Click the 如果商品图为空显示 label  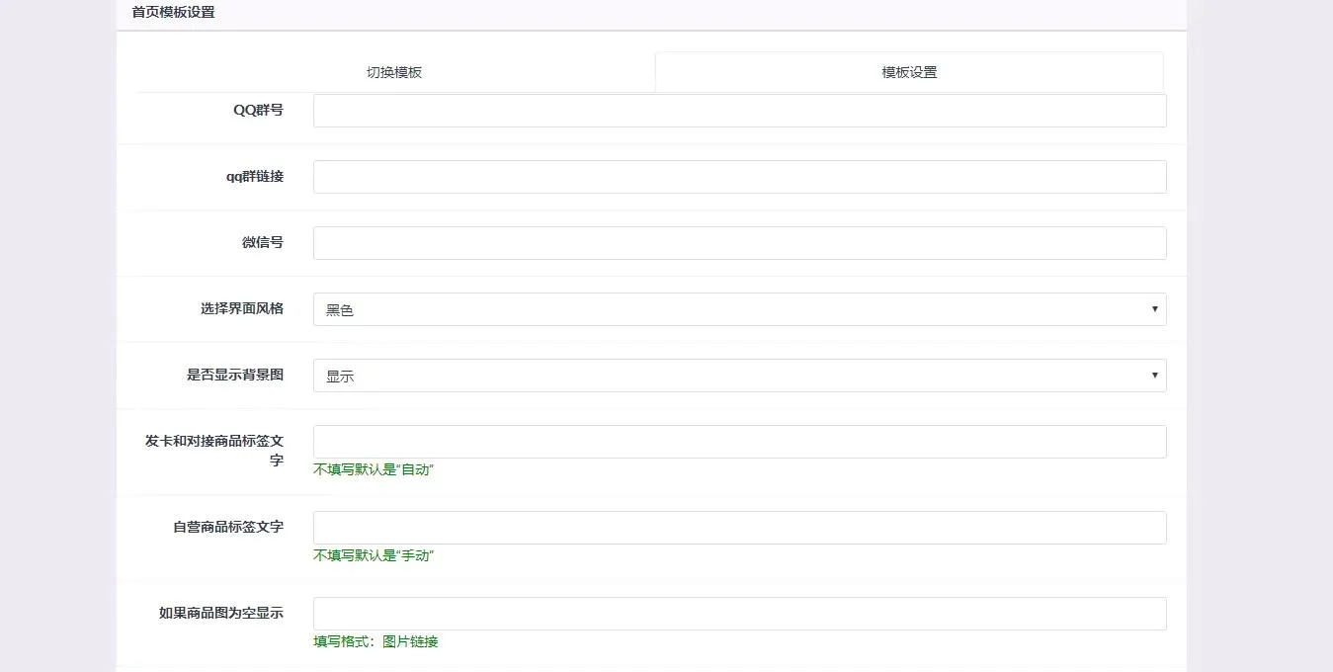[x=221, y=613]
